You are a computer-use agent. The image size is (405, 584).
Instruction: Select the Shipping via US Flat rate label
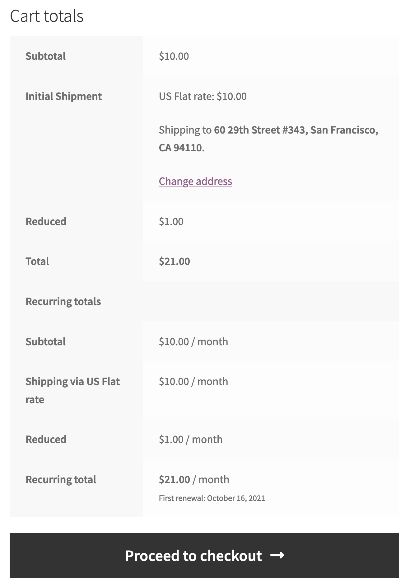(72, 390)
